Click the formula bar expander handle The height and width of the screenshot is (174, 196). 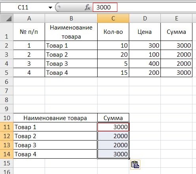(x=58, y=7)
